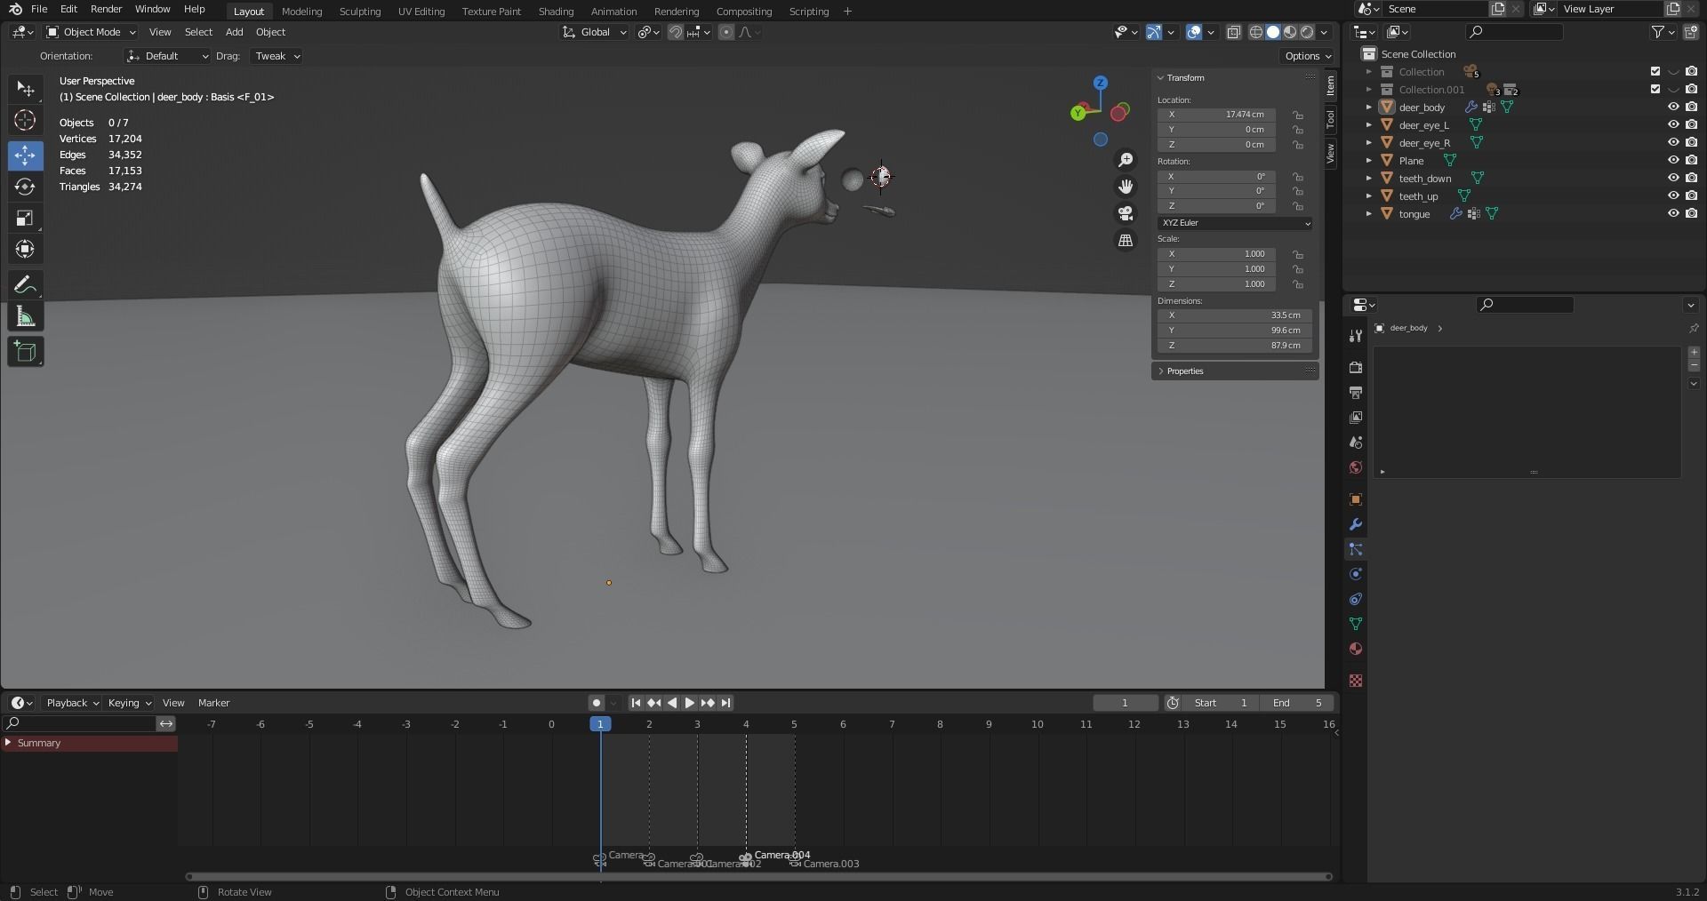Switch to Modeling workspace tab
1707x901 pixels.
click(301, 12)
